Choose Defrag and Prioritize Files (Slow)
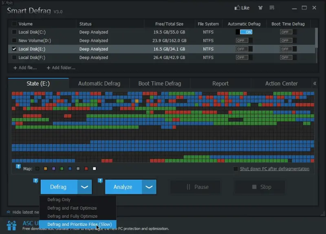 78,224
